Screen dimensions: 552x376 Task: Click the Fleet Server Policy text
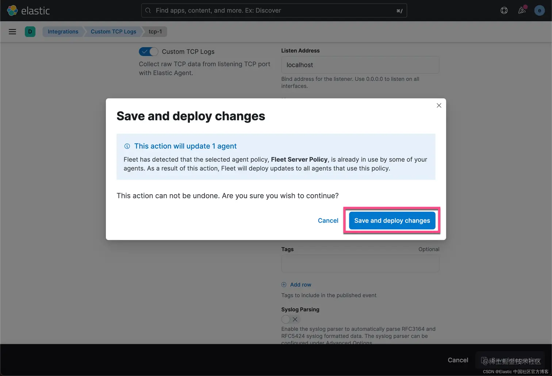pos(299,160)
